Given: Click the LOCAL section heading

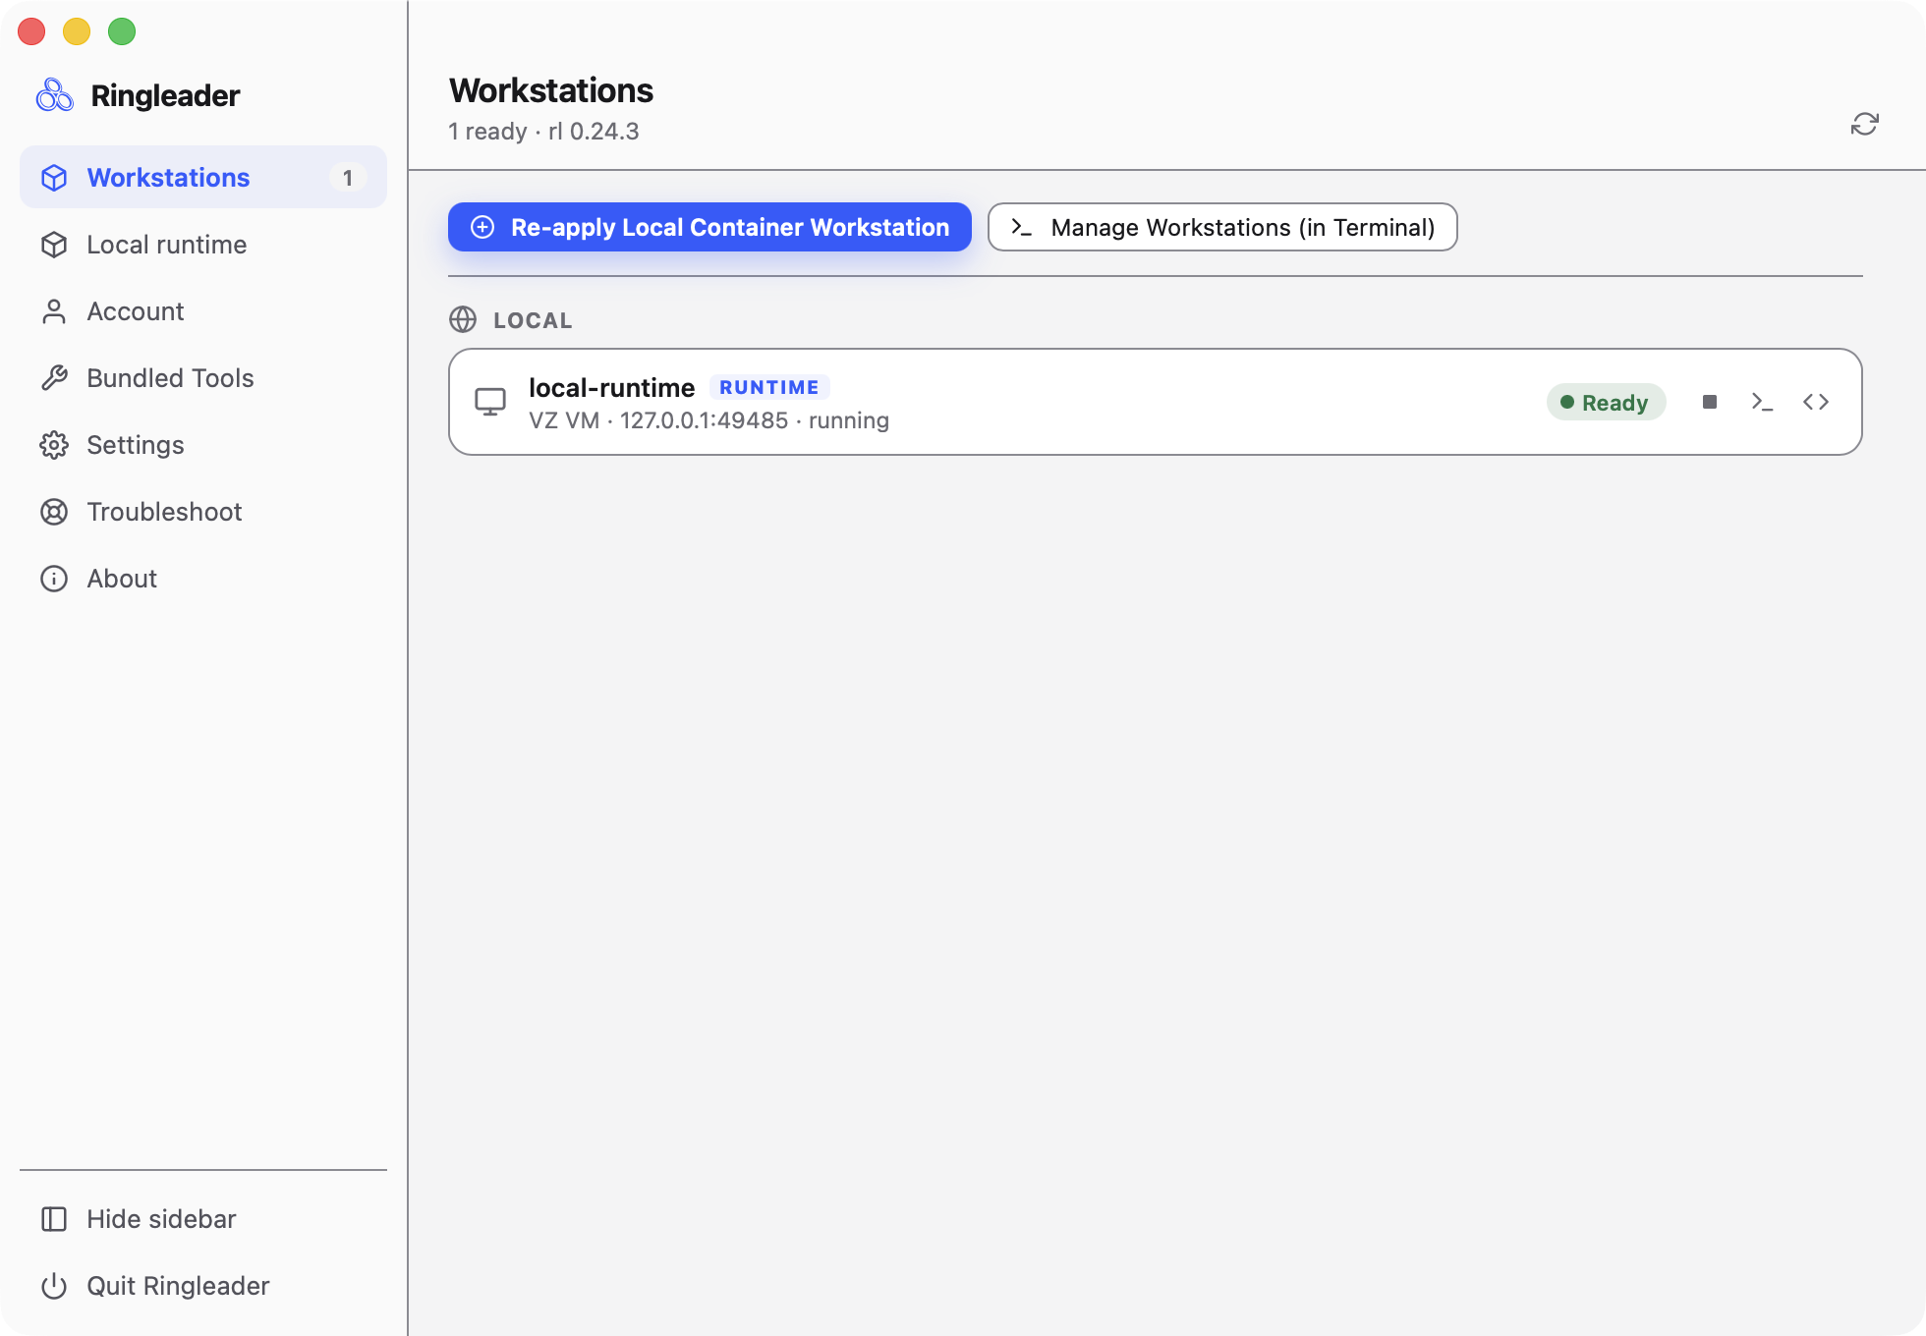Looking at the screenshot, I should [533, 320].
